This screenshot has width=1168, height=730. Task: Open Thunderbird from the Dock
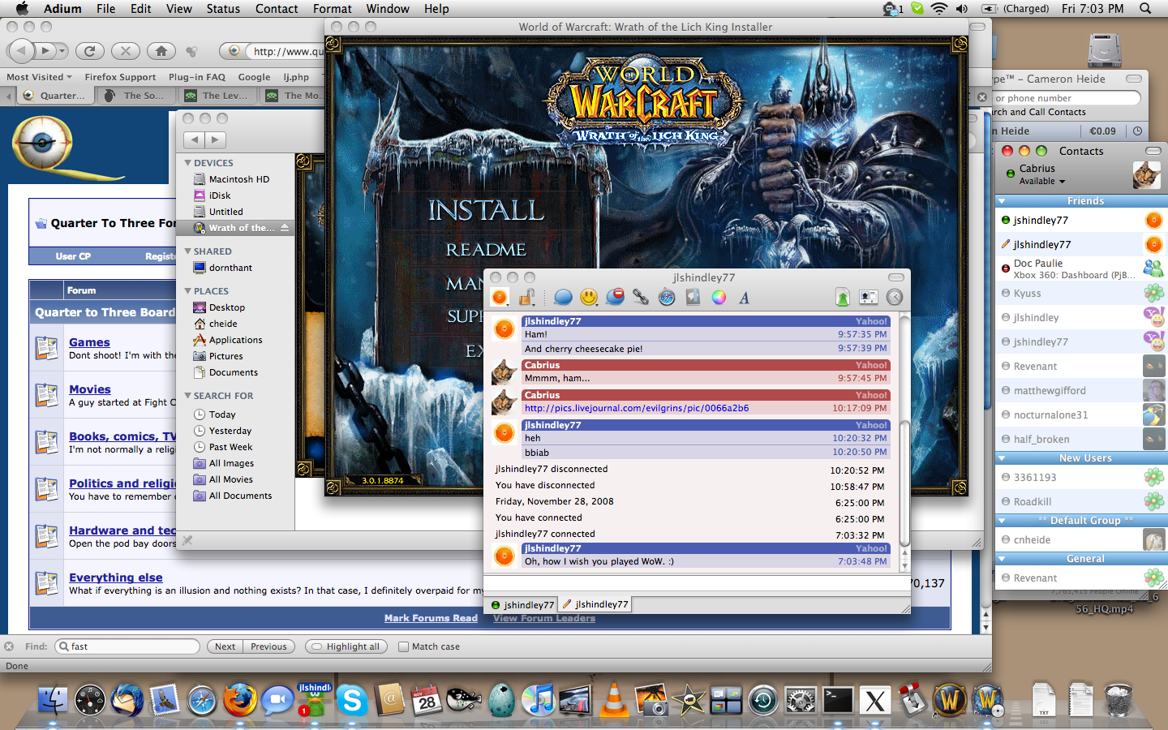[127, 700]
